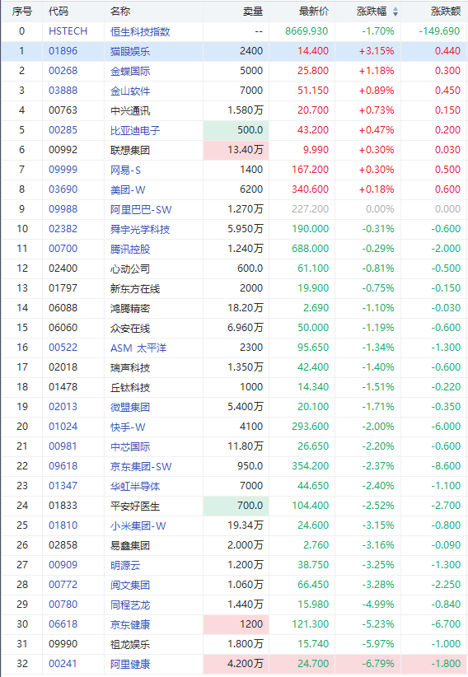Viewport: 468px width, 677px height.
Task: Select 新东方在线 row name
Action: pos(135,289)
